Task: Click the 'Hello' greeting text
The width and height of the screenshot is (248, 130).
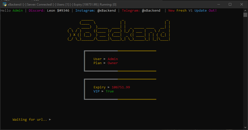Action: [x=6, y=10]
